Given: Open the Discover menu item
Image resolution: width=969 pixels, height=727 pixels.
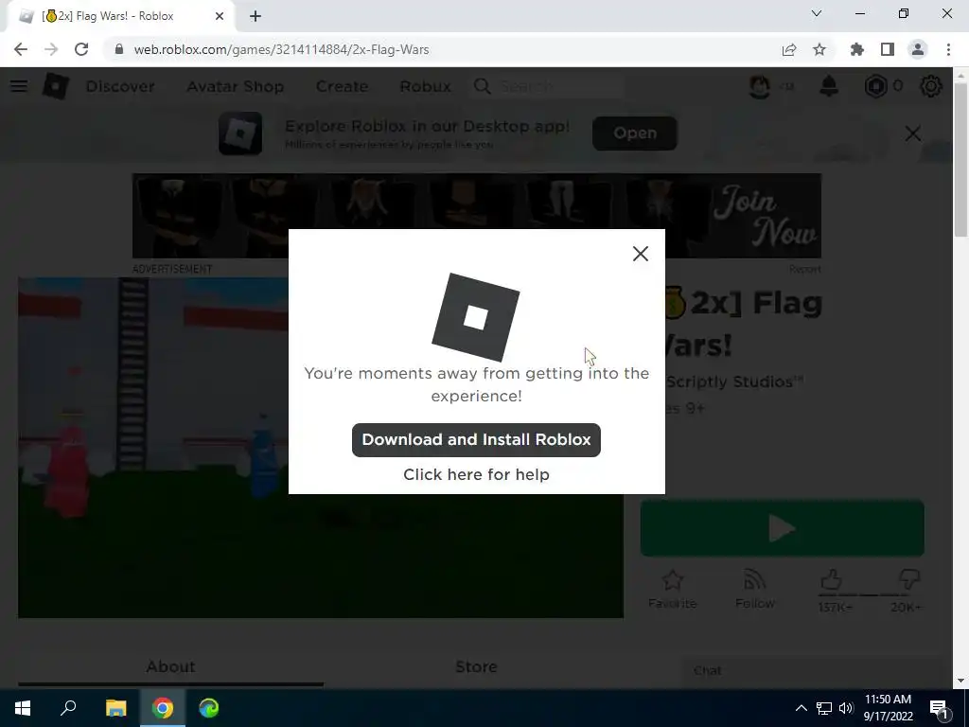Looking at the screenshot, I should click(x=120, y=86).
